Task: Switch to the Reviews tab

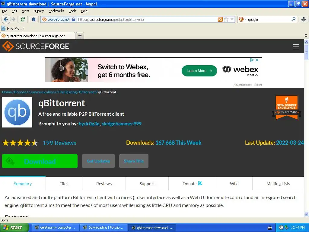Action: click(x=104, y=183)
